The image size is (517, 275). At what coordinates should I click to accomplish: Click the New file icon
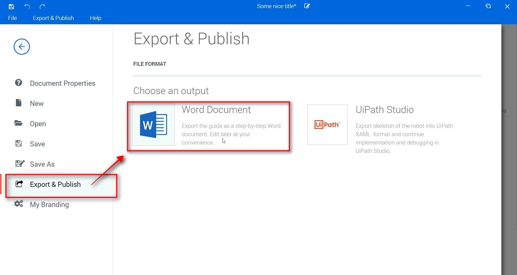click(19, 103)
